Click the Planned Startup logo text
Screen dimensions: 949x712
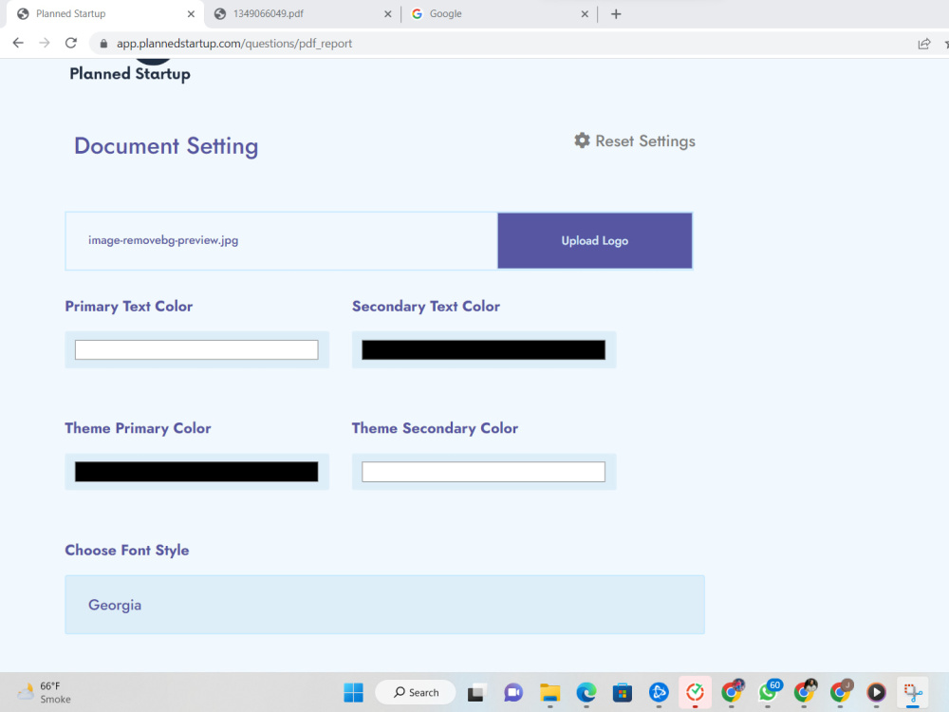pyautogui.click(x=129, y=74)
